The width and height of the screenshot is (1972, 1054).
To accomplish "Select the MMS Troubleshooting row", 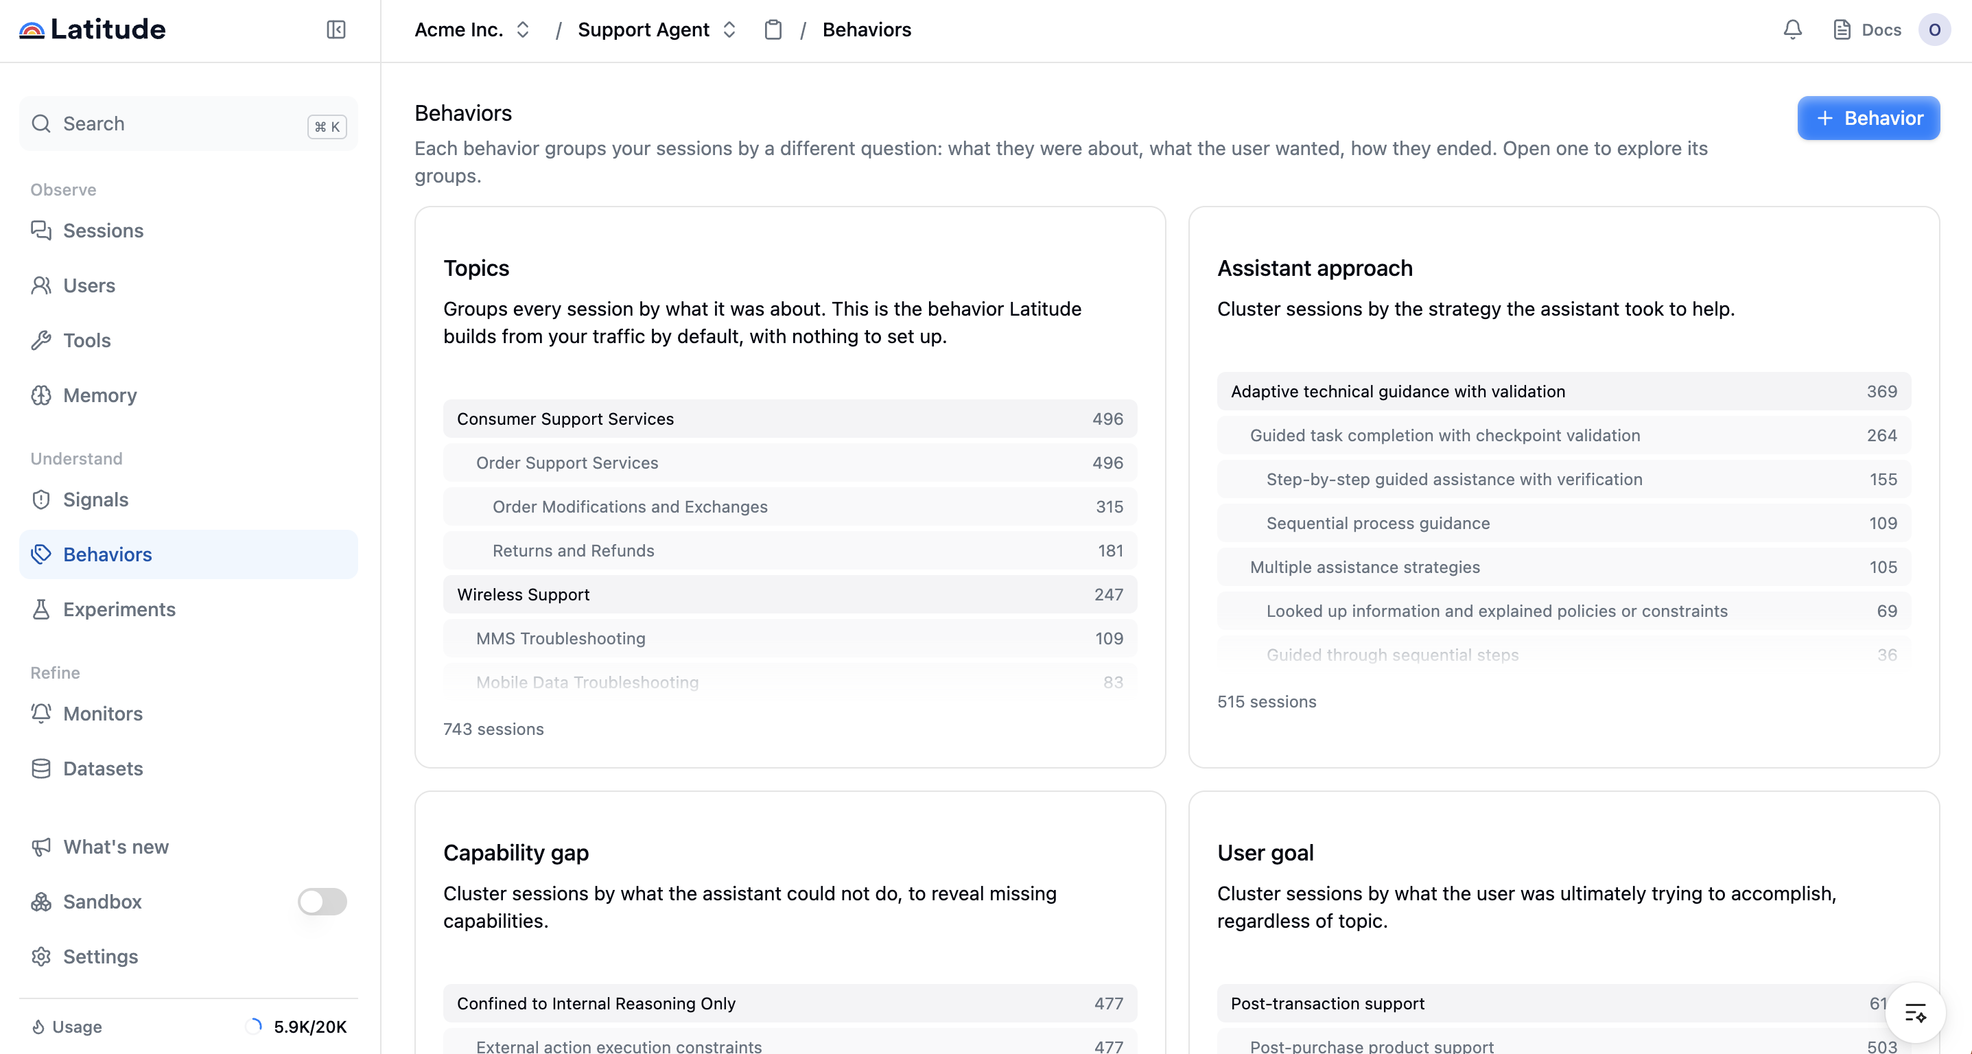I will tap(790, 638).
